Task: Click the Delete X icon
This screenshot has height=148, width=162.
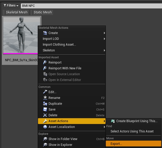Action: (45, 115)
